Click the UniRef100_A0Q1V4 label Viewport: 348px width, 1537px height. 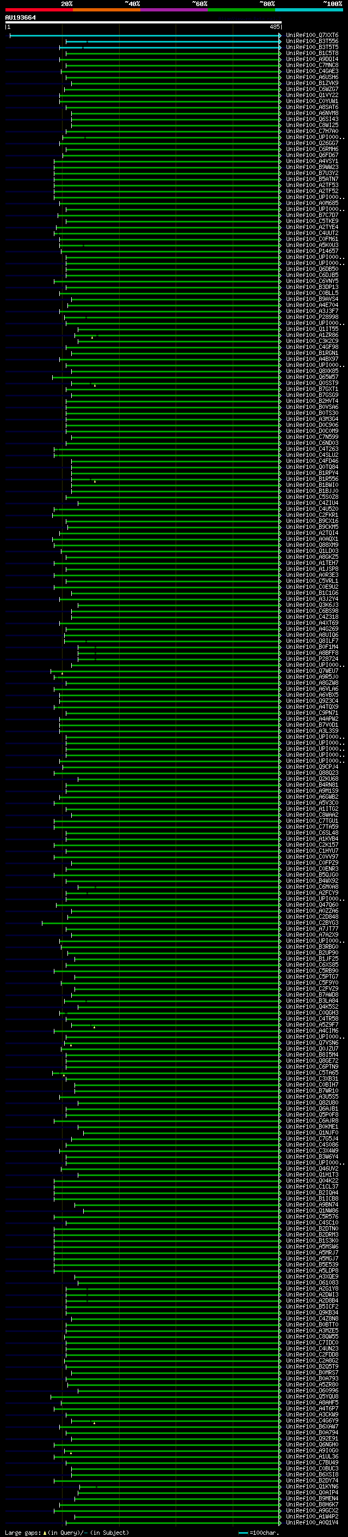312,1523
